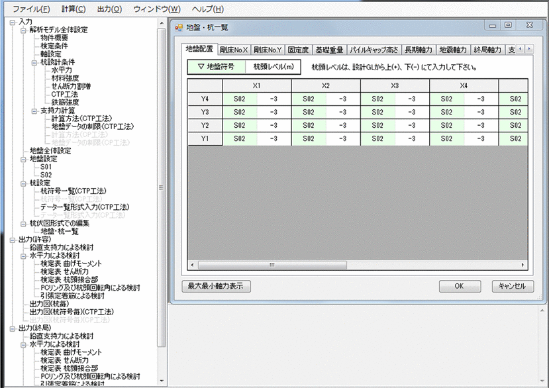Viewport: 549px width, 388px height.
Task: Select CTP工法 under 杭設計条件
Action: pos(64,94)
